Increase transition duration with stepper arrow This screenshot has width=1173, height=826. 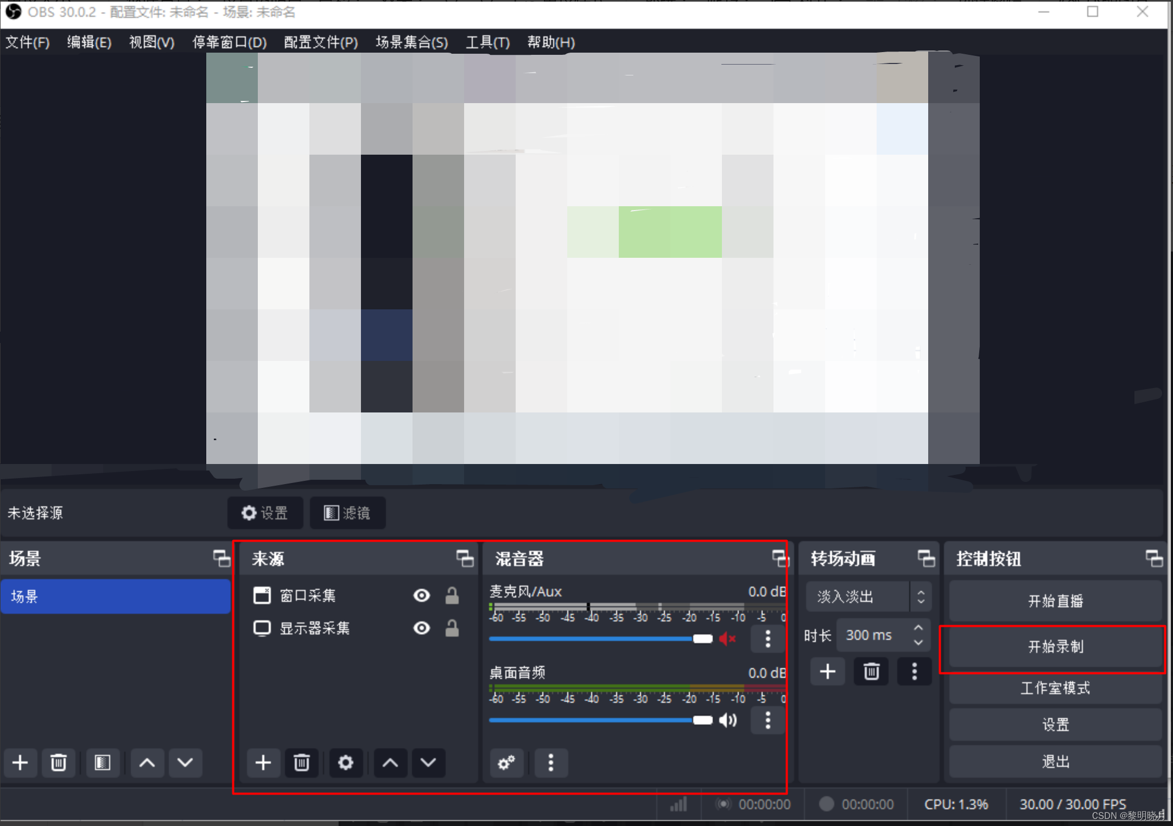point(917,628)
